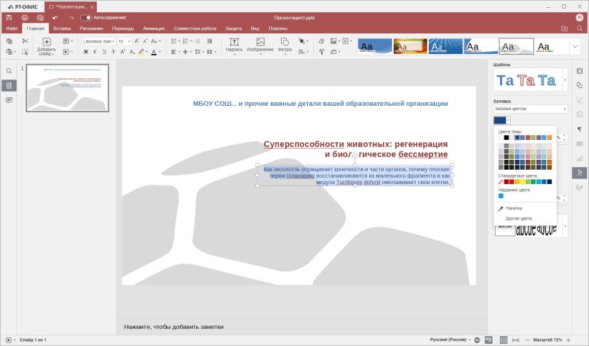Viewport: 589px width, 346px height.
Task: Switch to the Вставка tab
Action: click(x=62, y=28)
